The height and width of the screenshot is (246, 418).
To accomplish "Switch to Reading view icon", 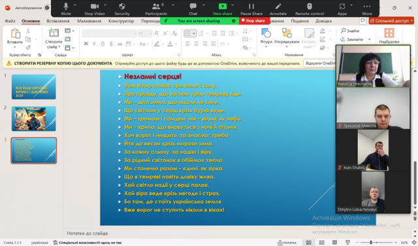I will point(334,243).
